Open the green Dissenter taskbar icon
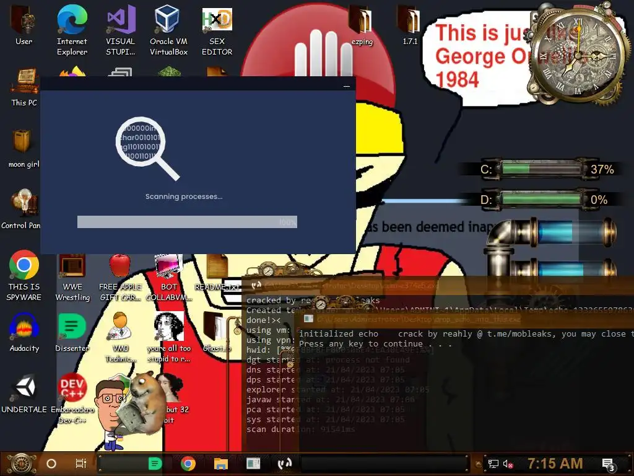 tap(155, 464)
